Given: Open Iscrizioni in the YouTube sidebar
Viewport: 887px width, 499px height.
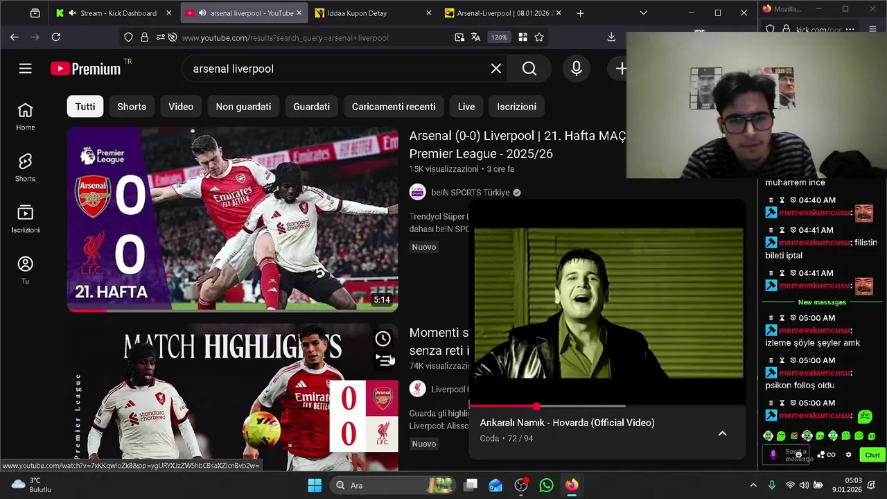Looking at the screenshot, I should click(x=26, y=220).
